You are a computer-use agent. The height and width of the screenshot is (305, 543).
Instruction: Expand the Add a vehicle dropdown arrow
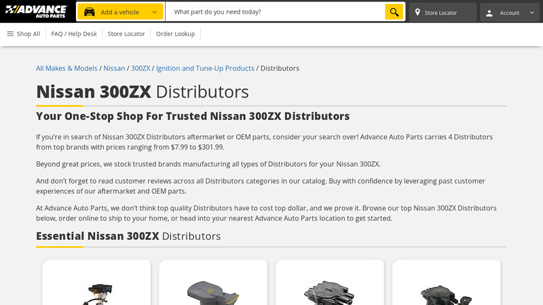[154, 12]
